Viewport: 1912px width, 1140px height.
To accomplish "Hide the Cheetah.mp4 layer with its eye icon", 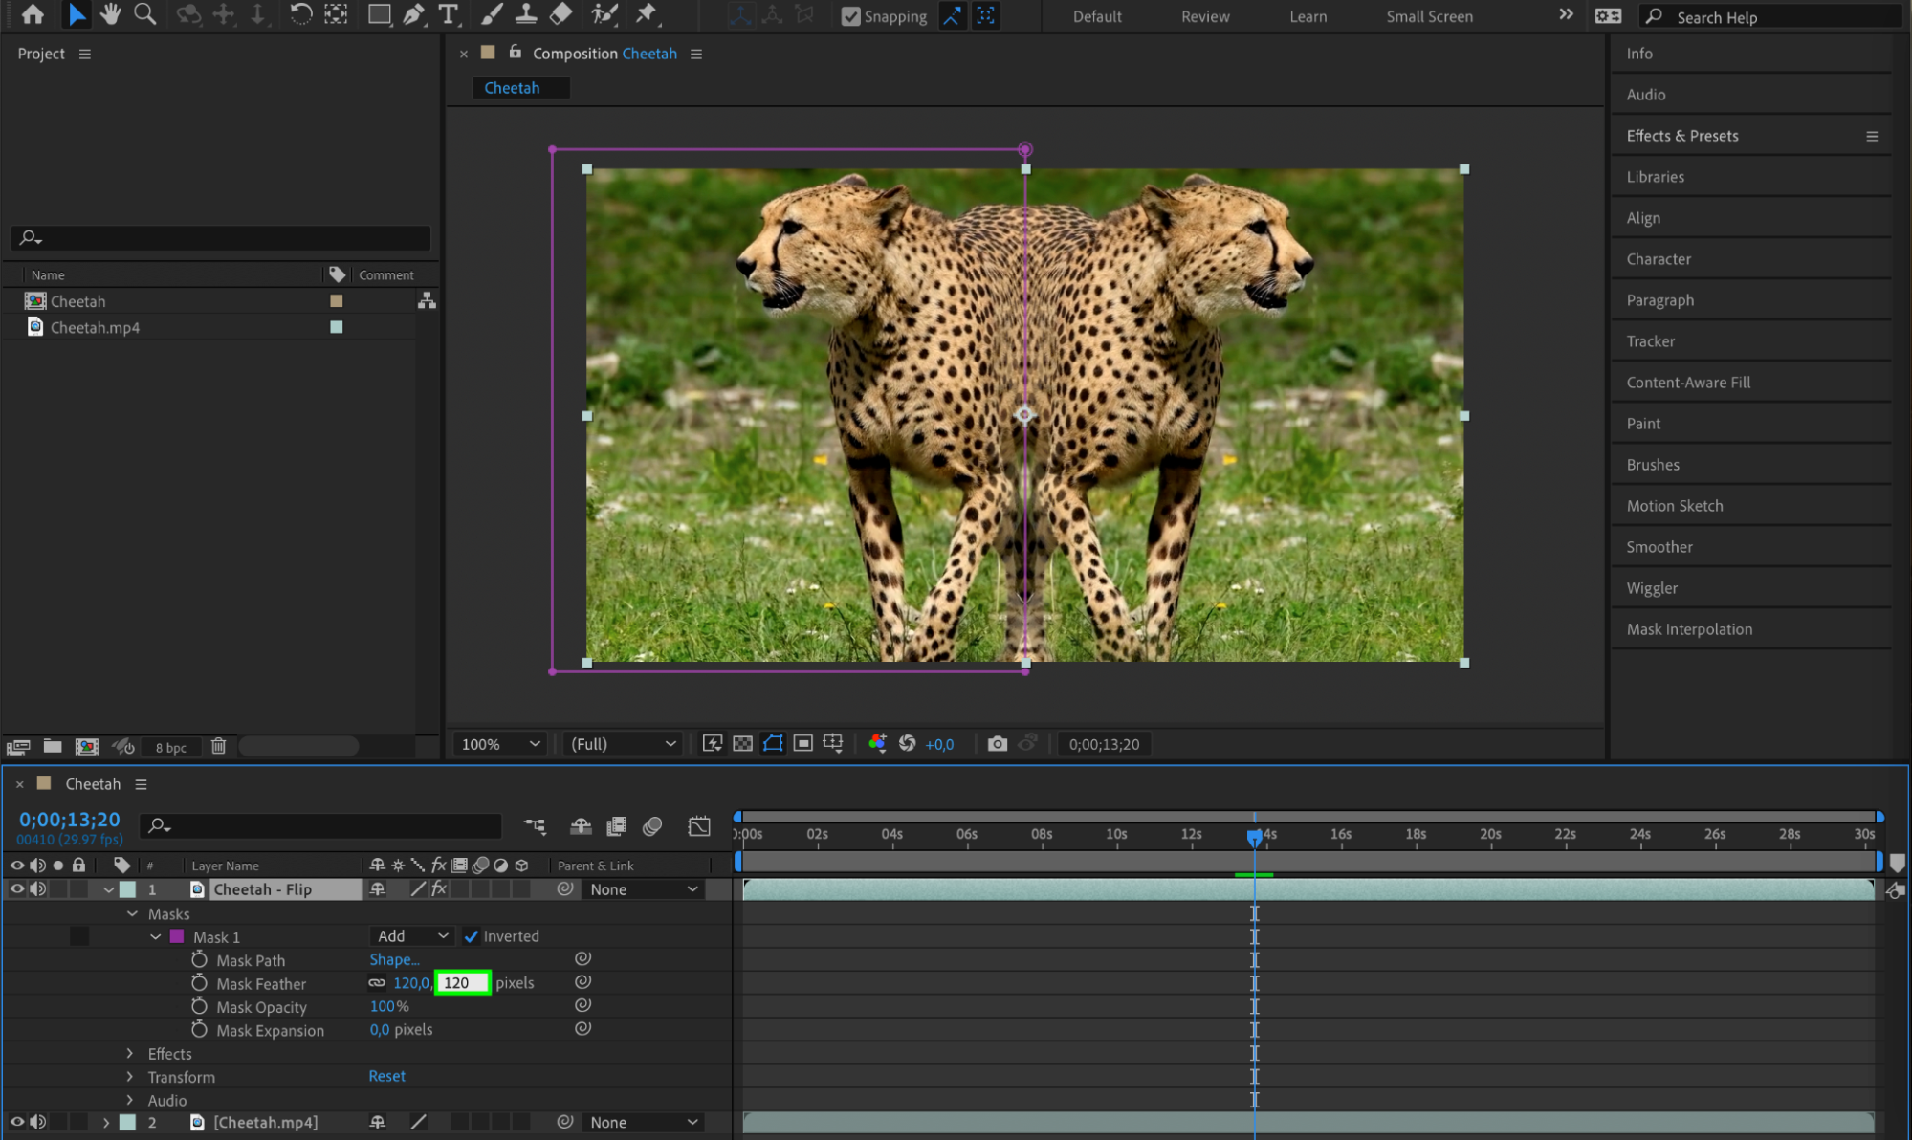I will pos(16,1122).
